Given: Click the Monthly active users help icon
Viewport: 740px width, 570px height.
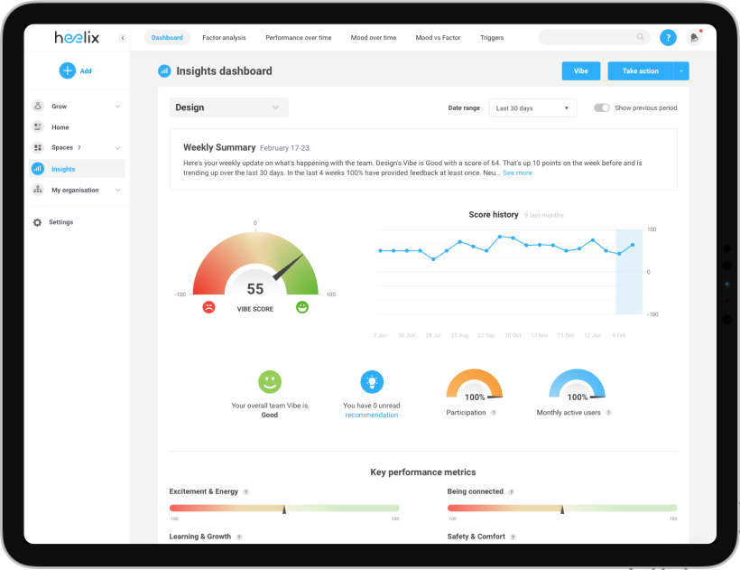Looking at the screenshot, I should pos(609,413).
